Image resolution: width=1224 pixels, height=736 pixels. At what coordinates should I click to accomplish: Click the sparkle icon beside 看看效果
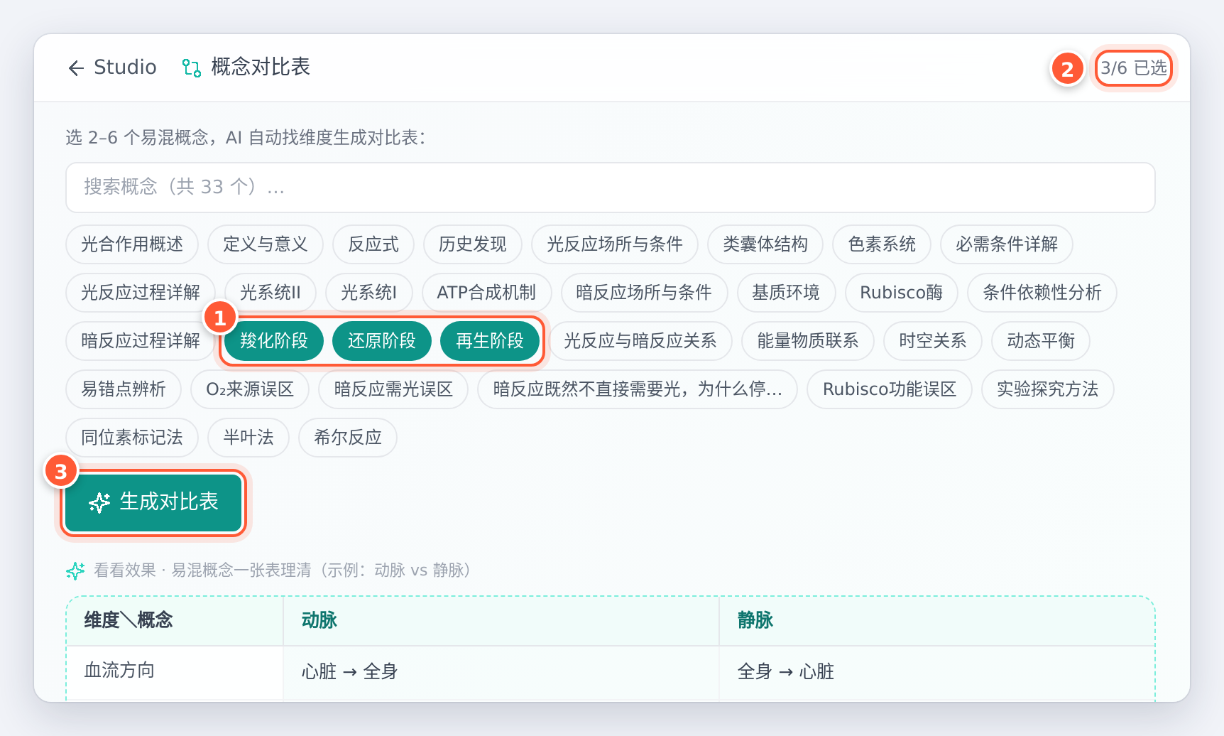point(75,570)
